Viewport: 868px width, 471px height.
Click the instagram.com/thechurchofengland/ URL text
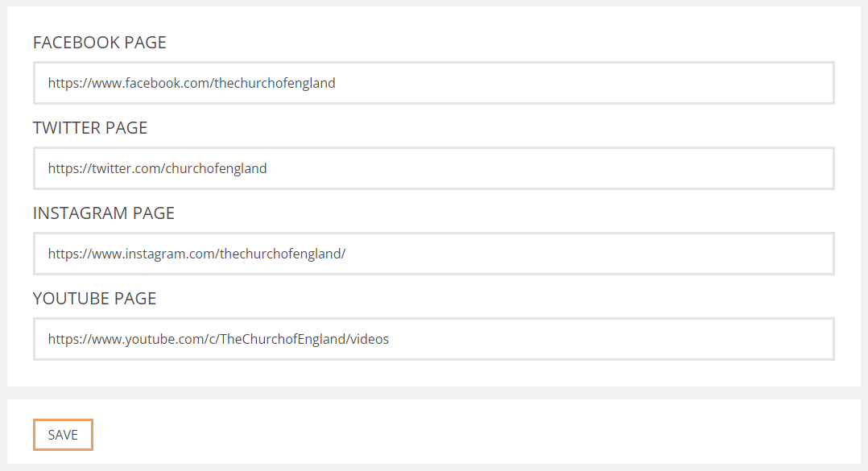tap(196, 254)
